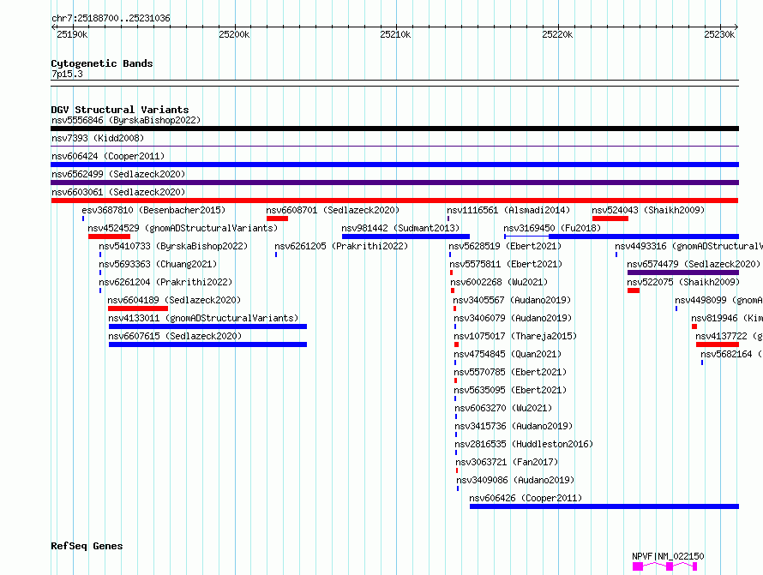Viewport: 763px width, 575px height.
Task: Click blue bar of nsv981442 (Sudmant2013)
Action: click(x=406, y=237)
